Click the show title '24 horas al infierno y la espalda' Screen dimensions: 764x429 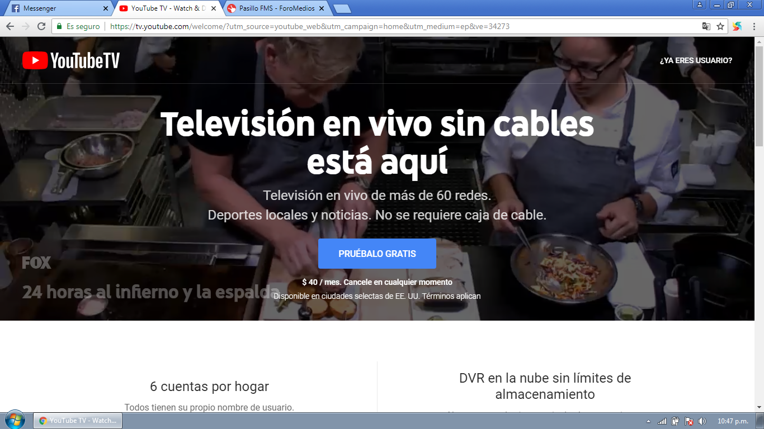click(151, 292)
